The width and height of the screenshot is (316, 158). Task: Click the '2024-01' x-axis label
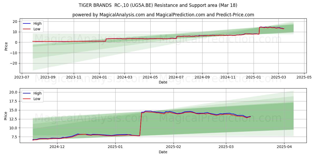tap(99, 77)
